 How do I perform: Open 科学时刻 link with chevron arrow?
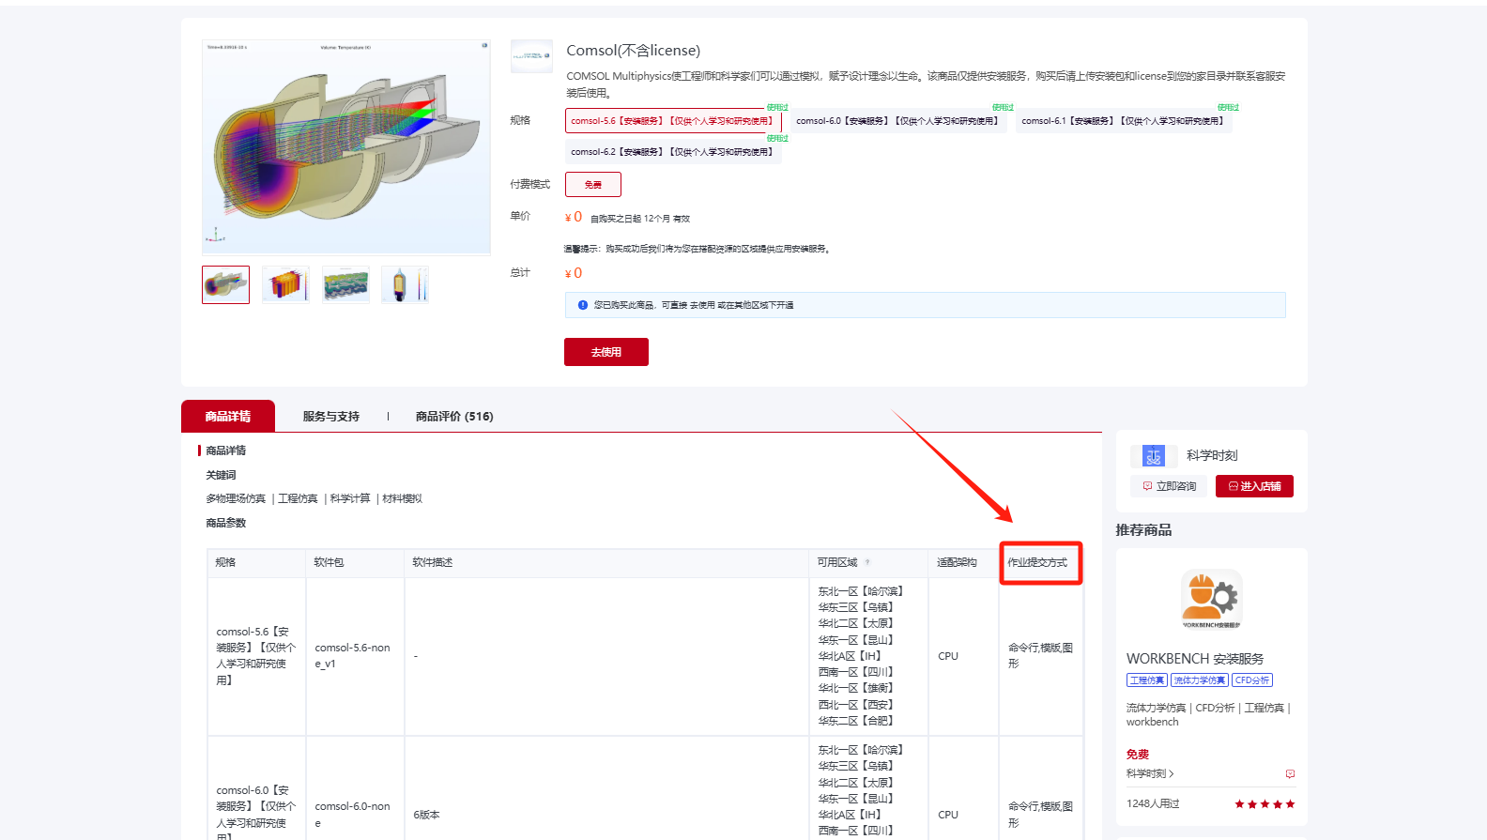point(1150,774)
